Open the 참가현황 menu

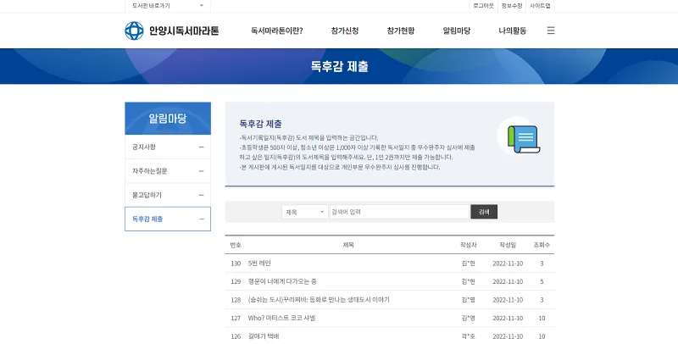(x=401, y=31)
